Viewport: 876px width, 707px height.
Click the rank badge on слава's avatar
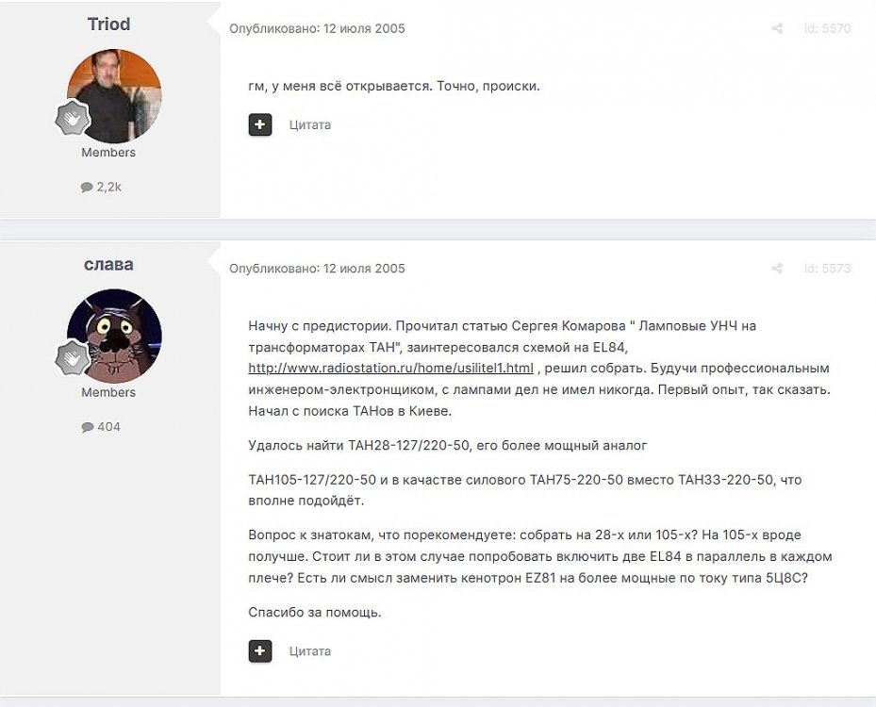[x=73, y=358]
